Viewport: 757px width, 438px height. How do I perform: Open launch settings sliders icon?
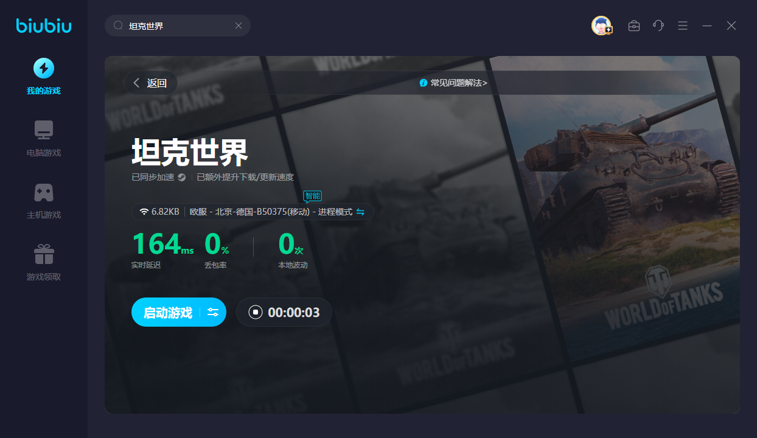point(213,312)
